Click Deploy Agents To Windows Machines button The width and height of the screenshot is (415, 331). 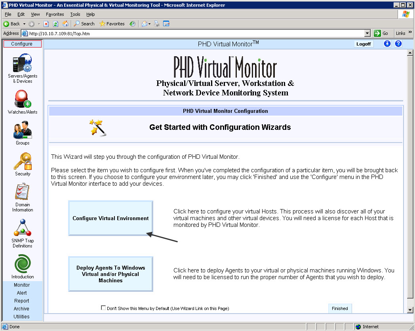tap(110, 274)
